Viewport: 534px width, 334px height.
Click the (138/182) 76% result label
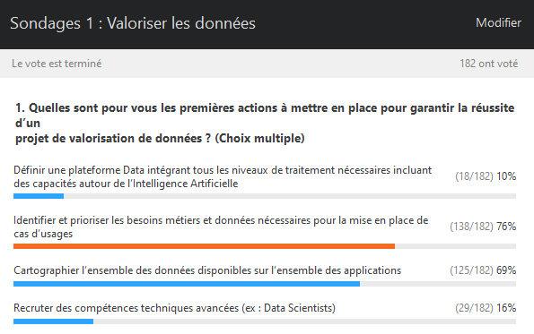coord(483,227)
